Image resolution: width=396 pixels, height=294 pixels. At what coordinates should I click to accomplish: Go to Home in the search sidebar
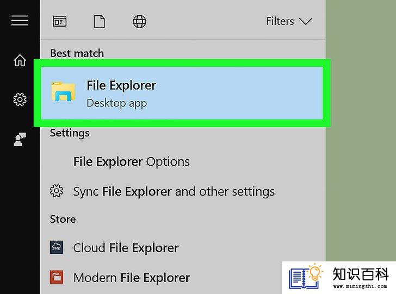pyautogui.click(x=20, y=60)
